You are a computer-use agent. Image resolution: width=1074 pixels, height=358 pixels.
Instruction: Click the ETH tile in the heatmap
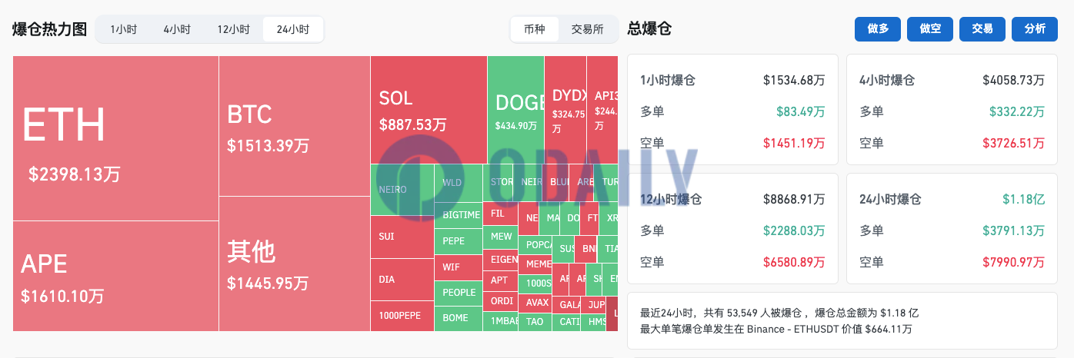[x=115, y=138]
